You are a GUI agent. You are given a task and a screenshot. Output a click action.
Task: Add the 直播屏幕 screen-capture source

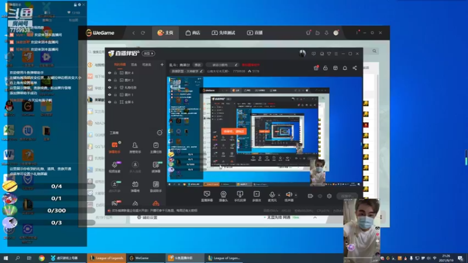pos(207,196)
